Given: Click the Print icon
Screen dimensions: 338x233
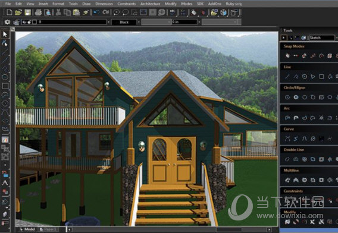Looking at the screenshot, I should (x=38, y=12).
